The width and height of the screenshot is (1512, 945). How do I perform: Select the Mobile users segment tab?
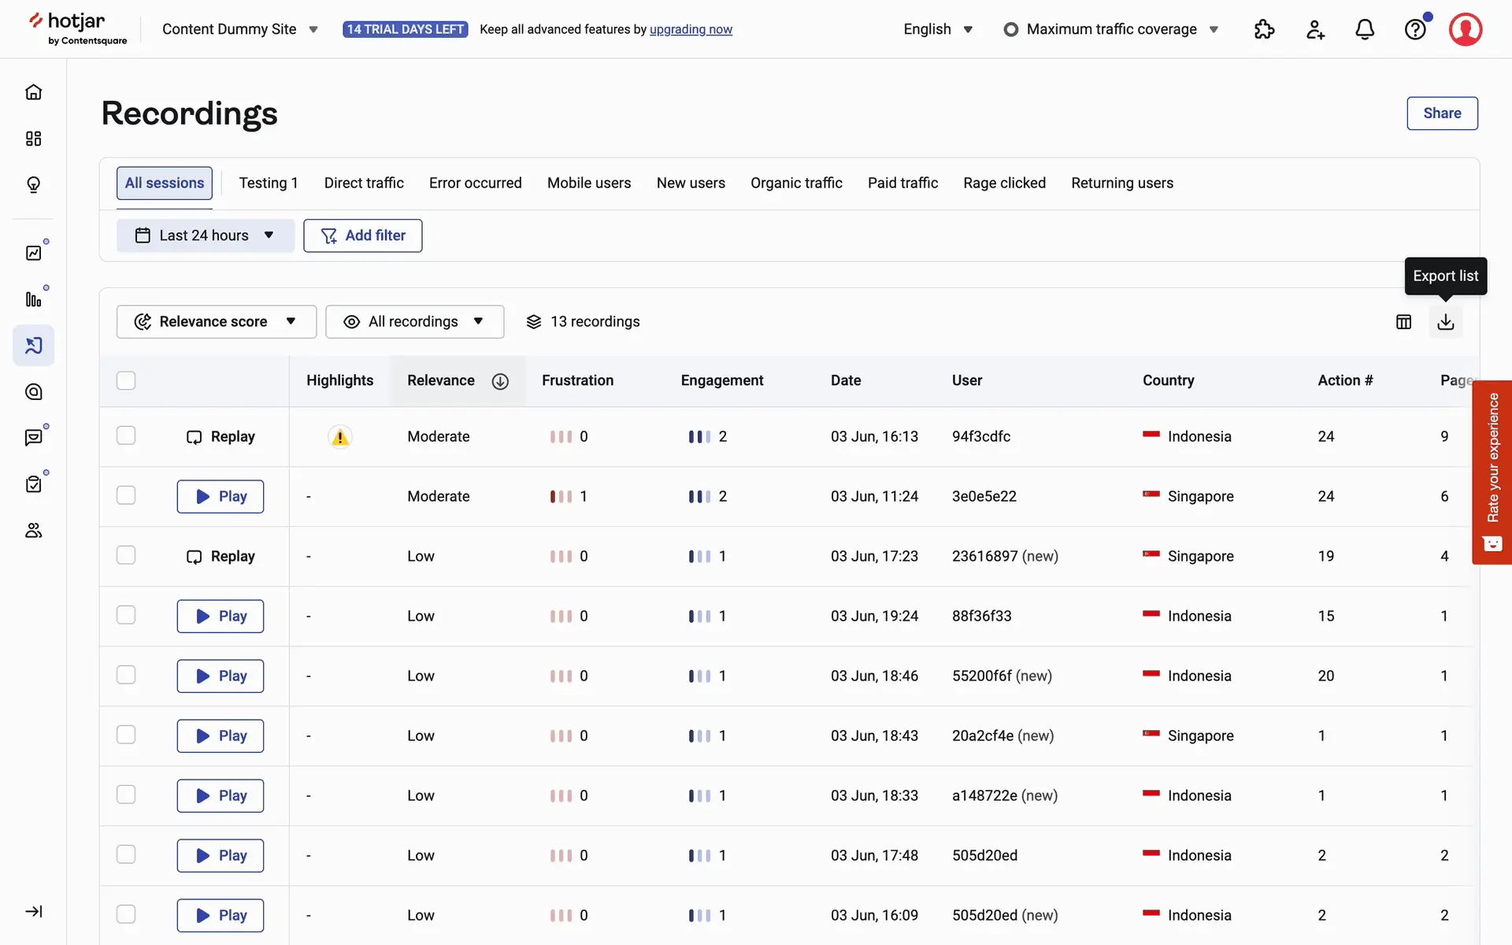[588, 183]
